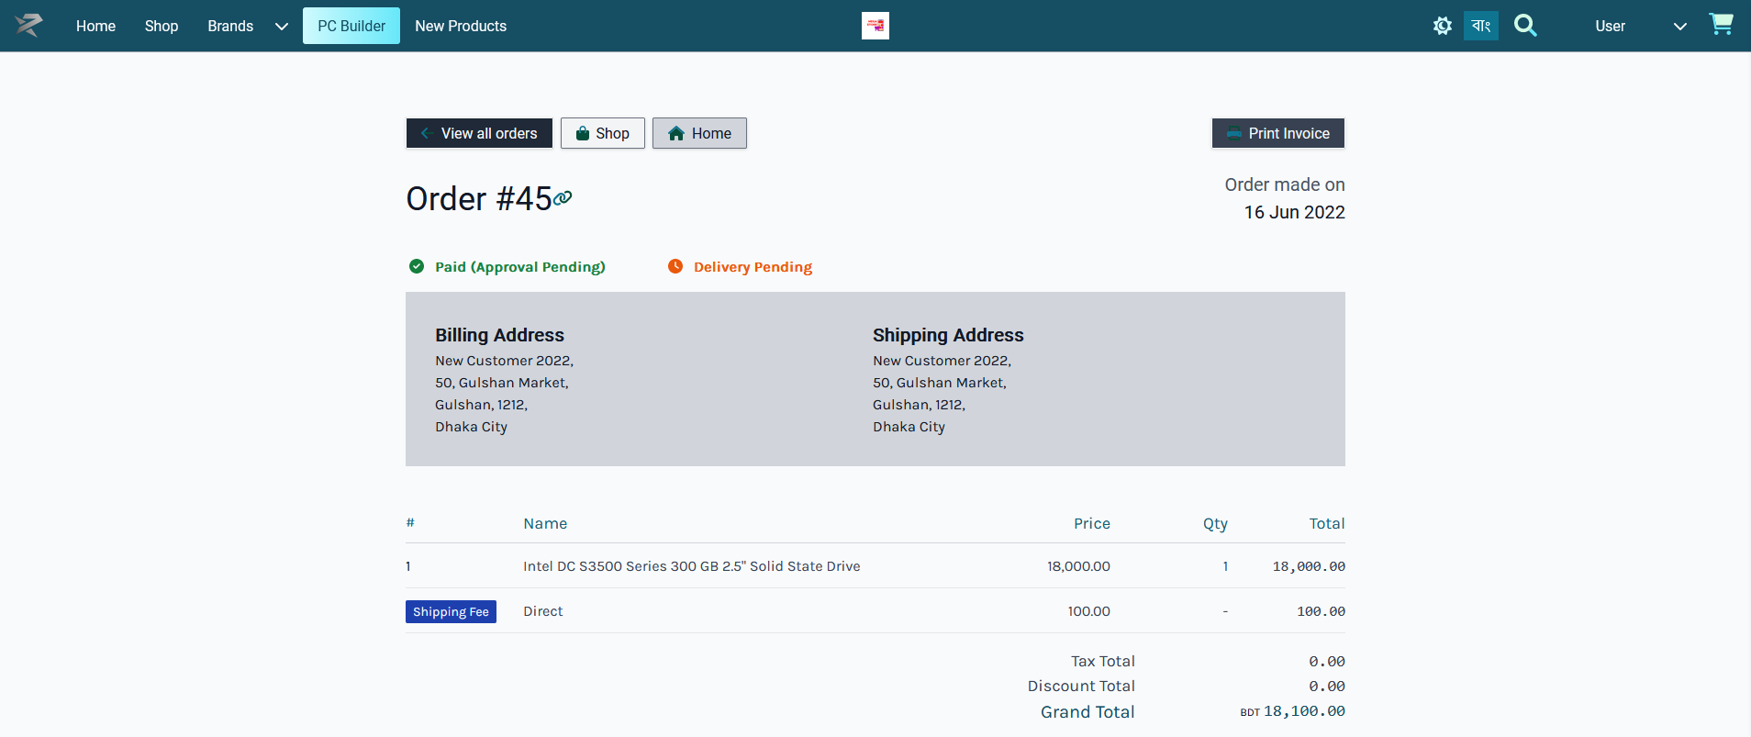This screenshot has height=737, width=1751.
Task: Open New Products page
Action: (x=461, y=26)
